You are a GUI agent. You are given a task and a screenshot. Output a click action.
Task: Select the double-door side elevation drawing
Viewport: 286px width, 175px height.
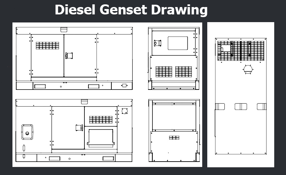(74, 58)
